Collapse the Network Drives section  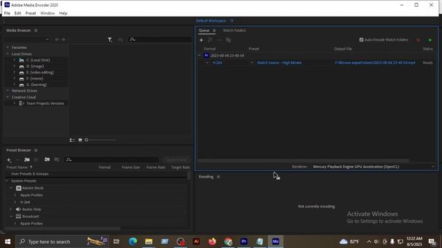click(8, 91)
